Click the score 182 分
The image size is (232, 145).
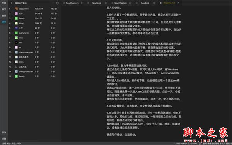point(54,9)
